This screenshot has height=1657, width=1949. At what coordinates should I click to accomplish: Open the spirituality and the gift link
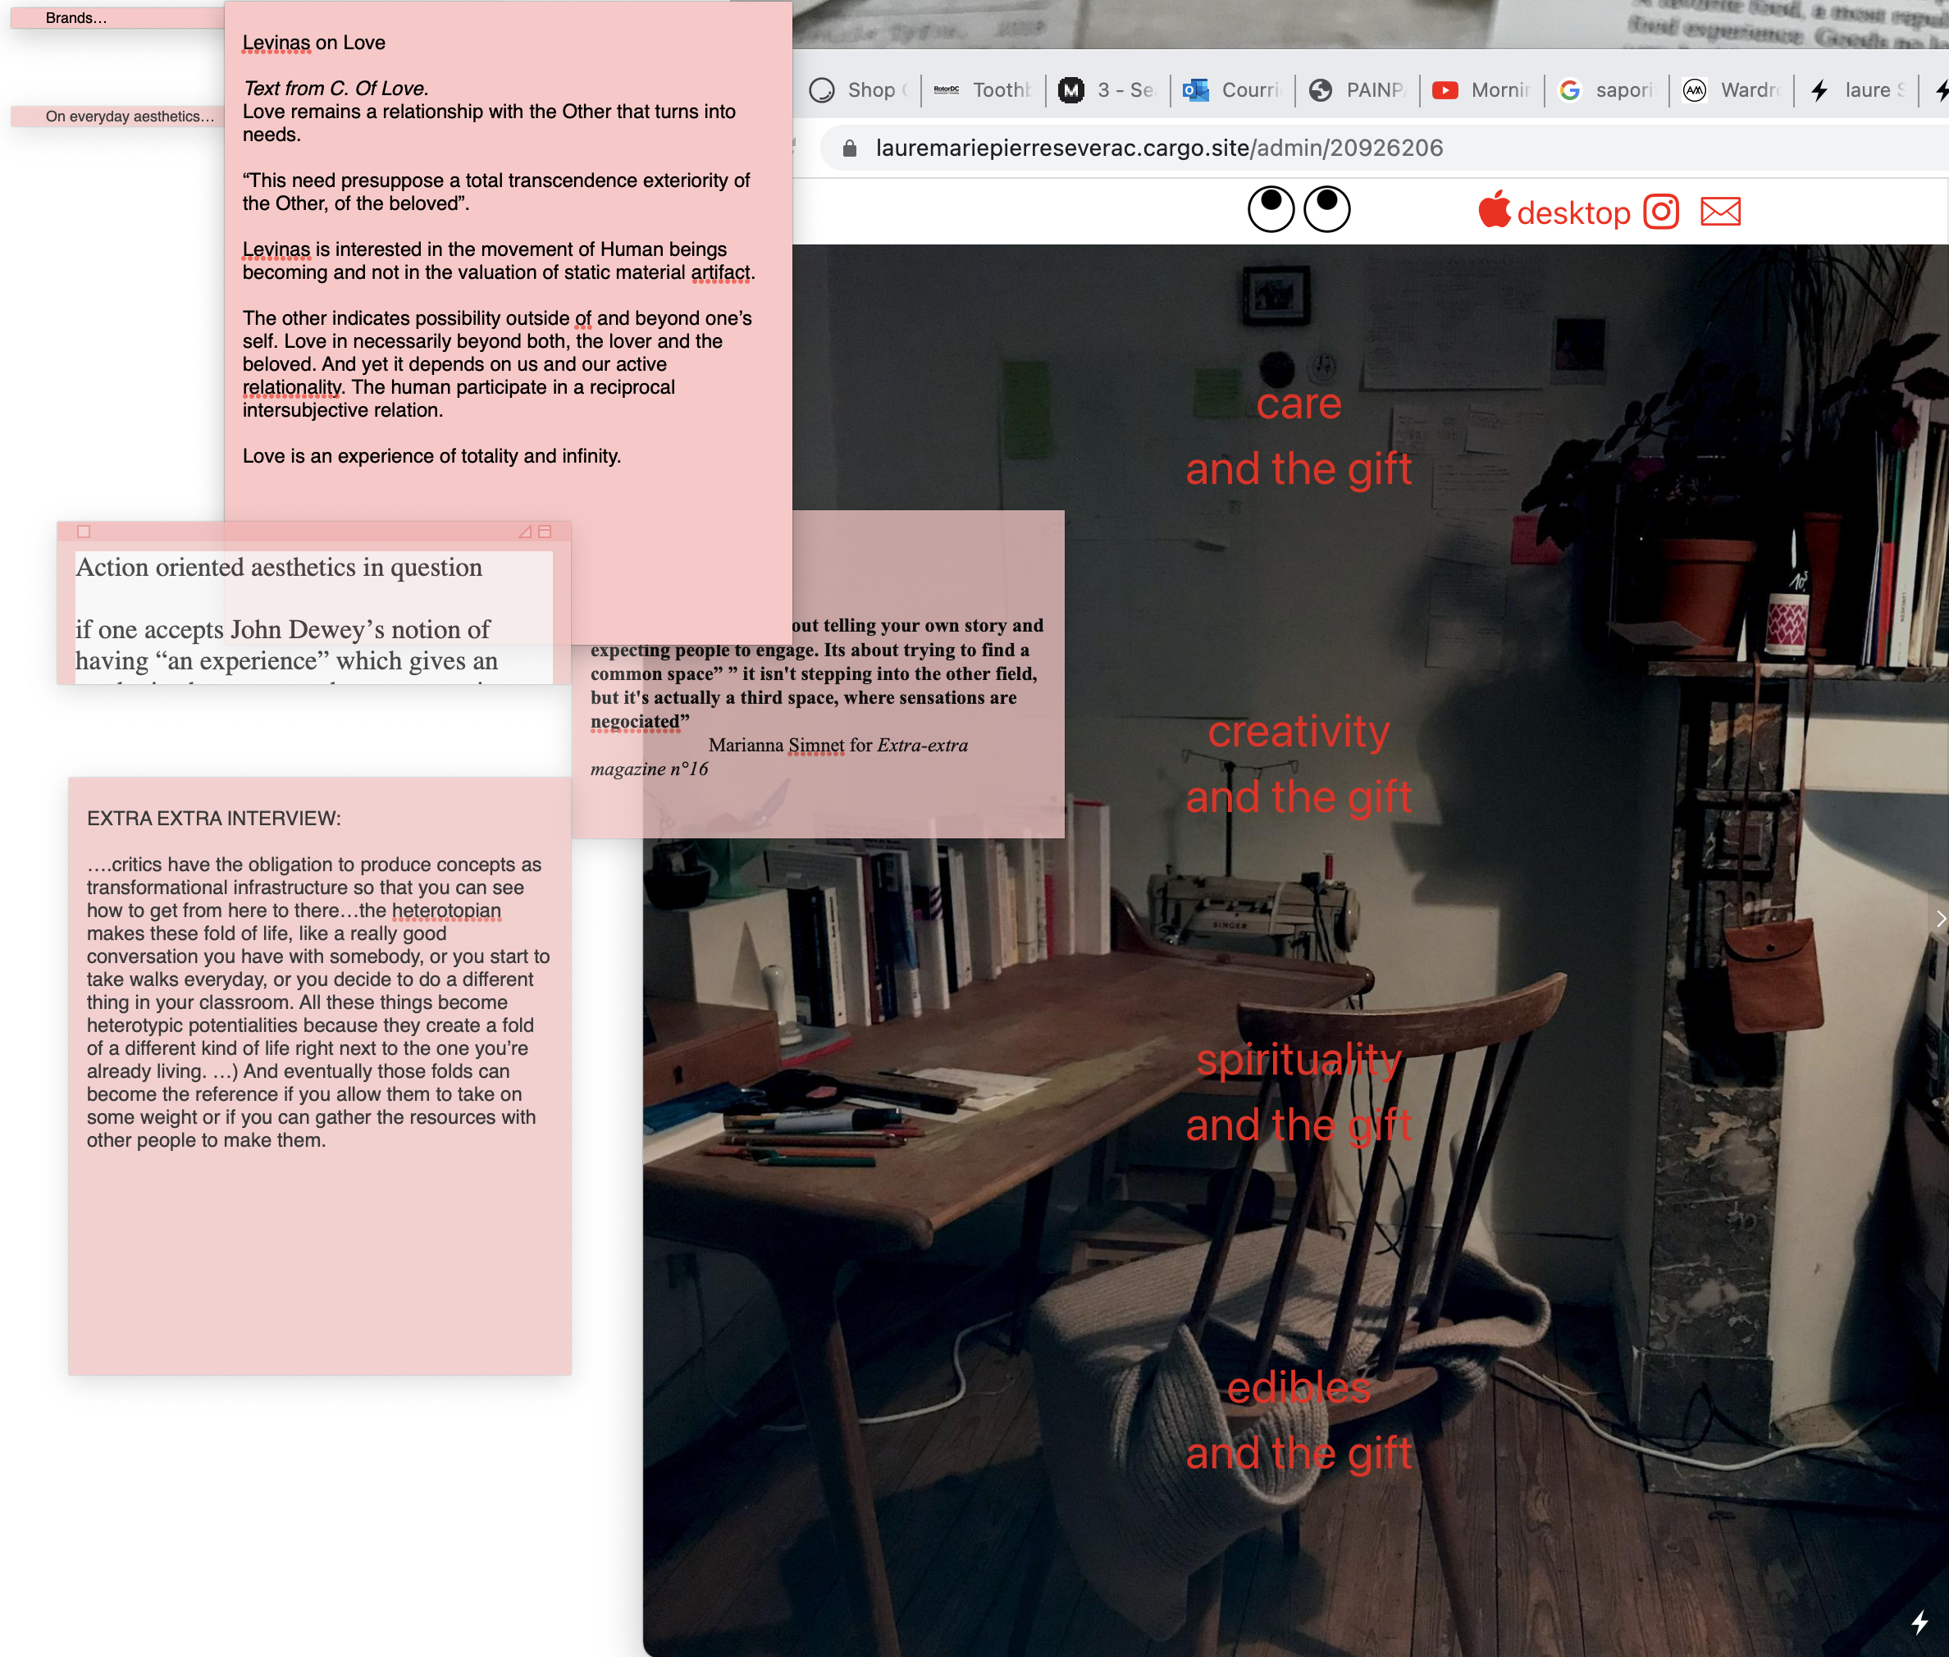1298,1092
